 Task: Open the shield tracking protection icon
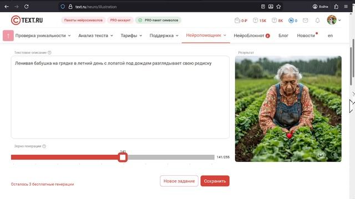(63, 7)
